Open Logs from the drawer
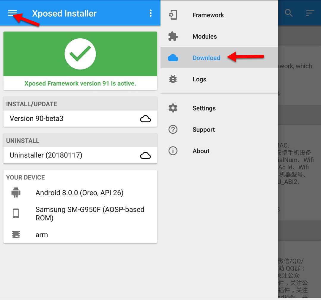This screenshot has height=300, width=321. coord(219,79)
